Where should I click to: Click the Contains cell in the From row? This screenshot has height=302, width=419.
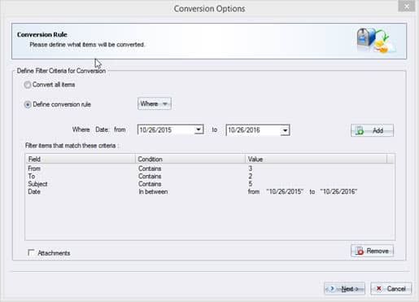tap(150, 169)
